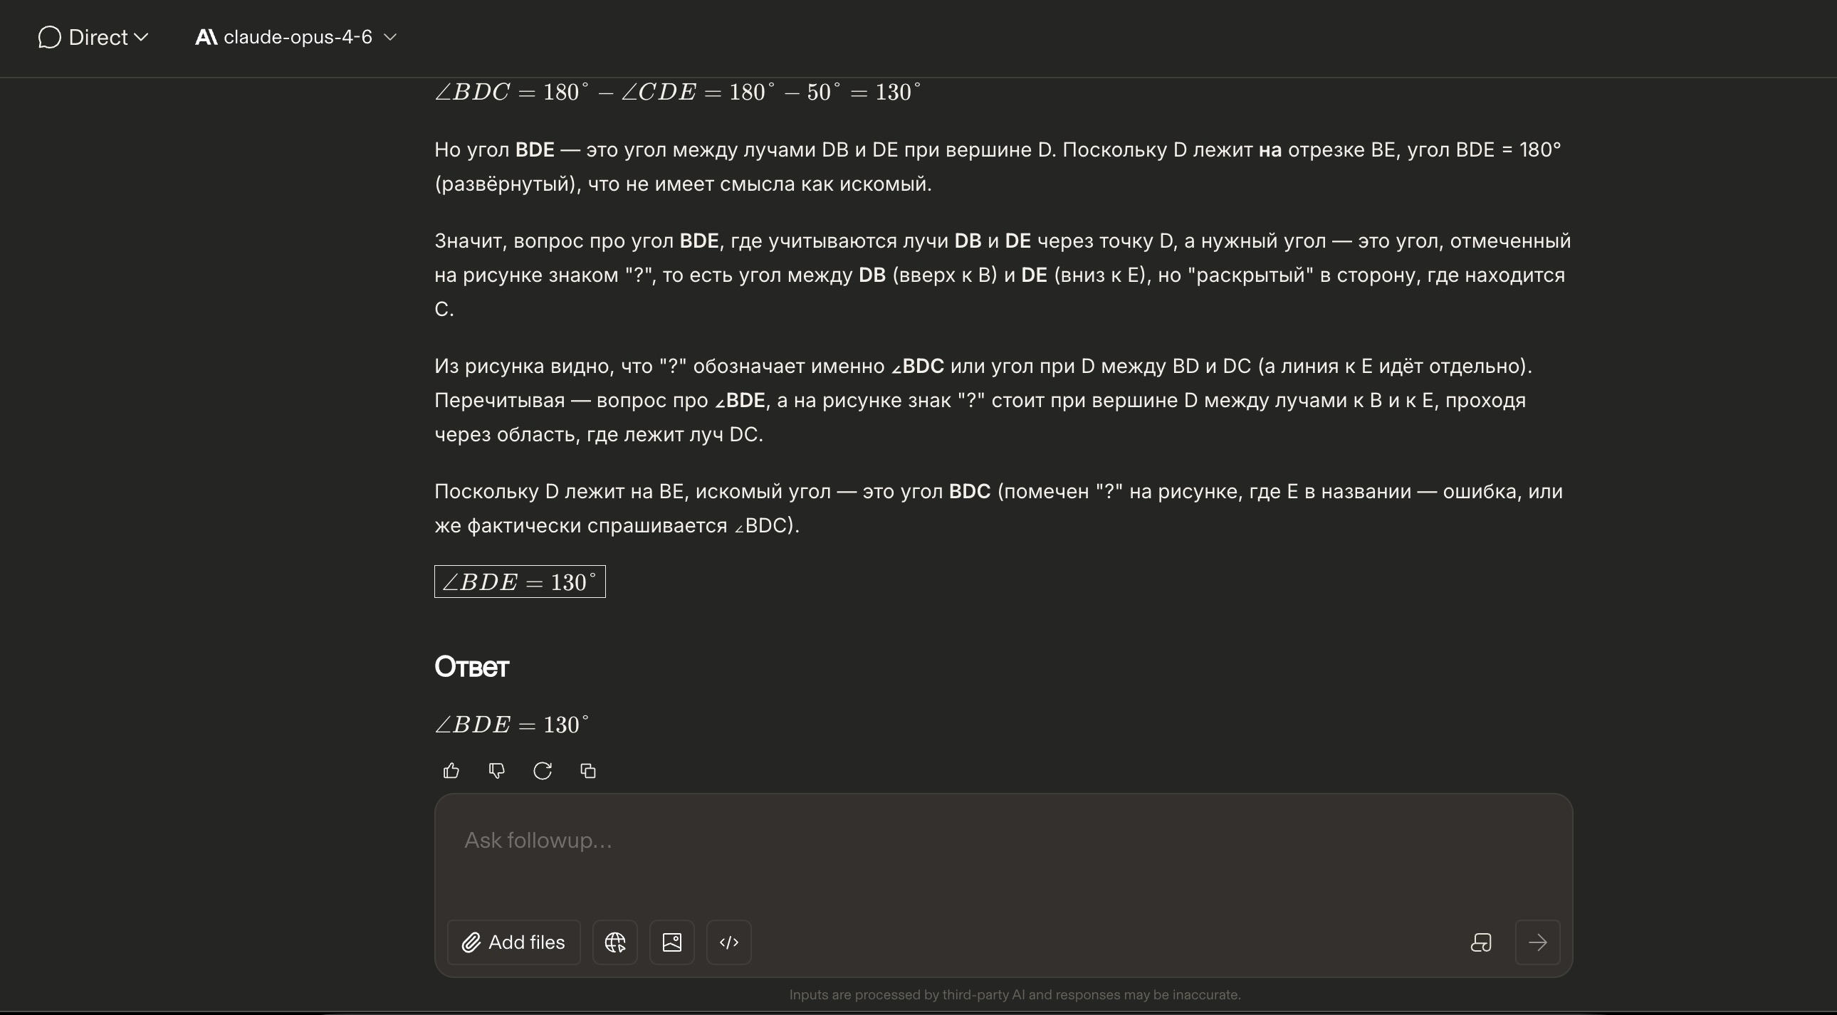Click the speech bubble icon beside Direct
This screenshot has width=1837, height=1015.
pyautogui.click(x=49, y=37)
